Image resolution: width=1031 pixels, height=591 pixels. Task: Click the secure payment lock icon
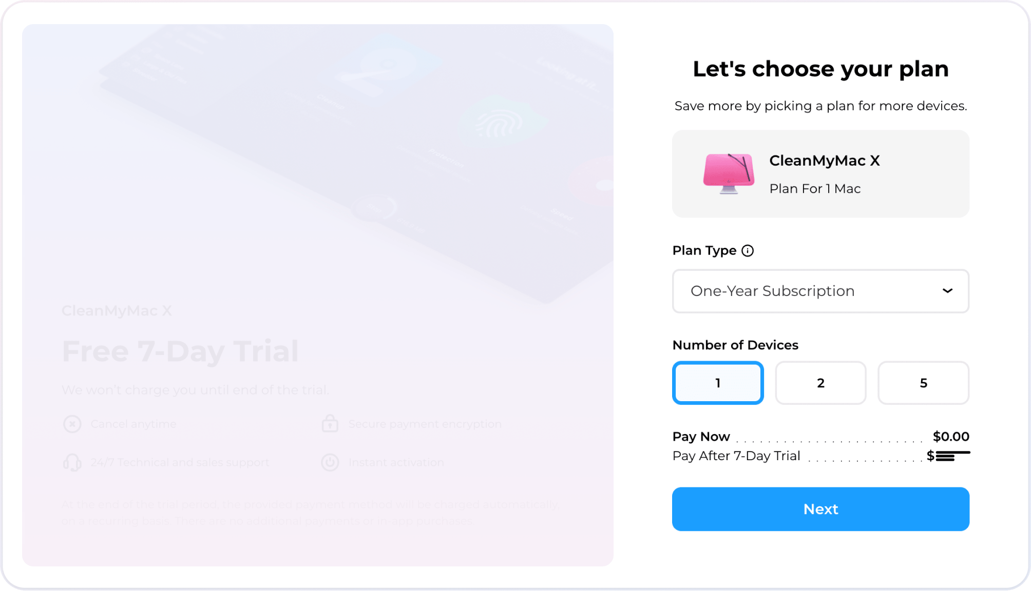coord(330,423)
